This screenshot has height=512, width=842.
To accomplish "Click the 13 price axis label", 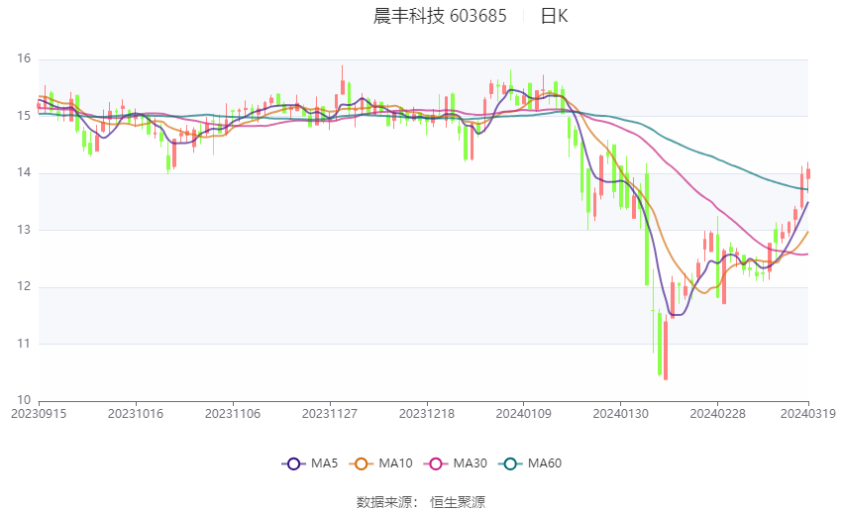I will (25, 230).
